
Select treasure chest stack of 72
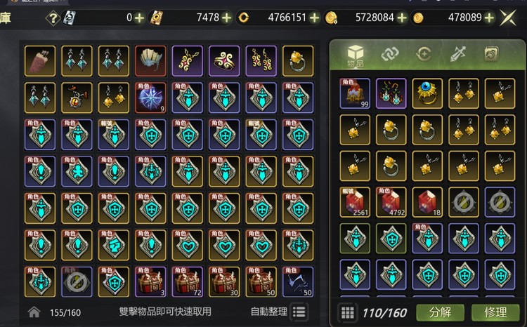[187, 281]
